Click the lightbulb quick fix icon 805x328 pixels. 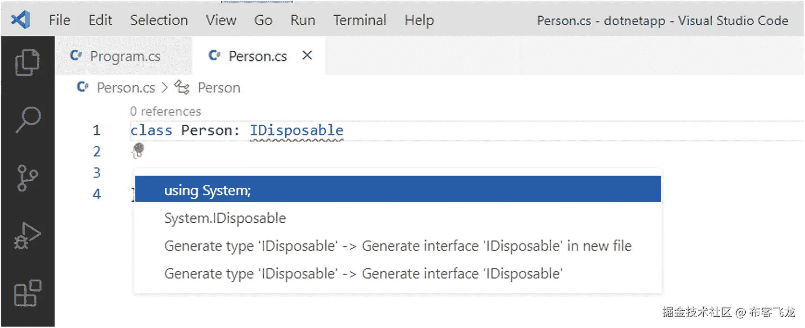138,150
